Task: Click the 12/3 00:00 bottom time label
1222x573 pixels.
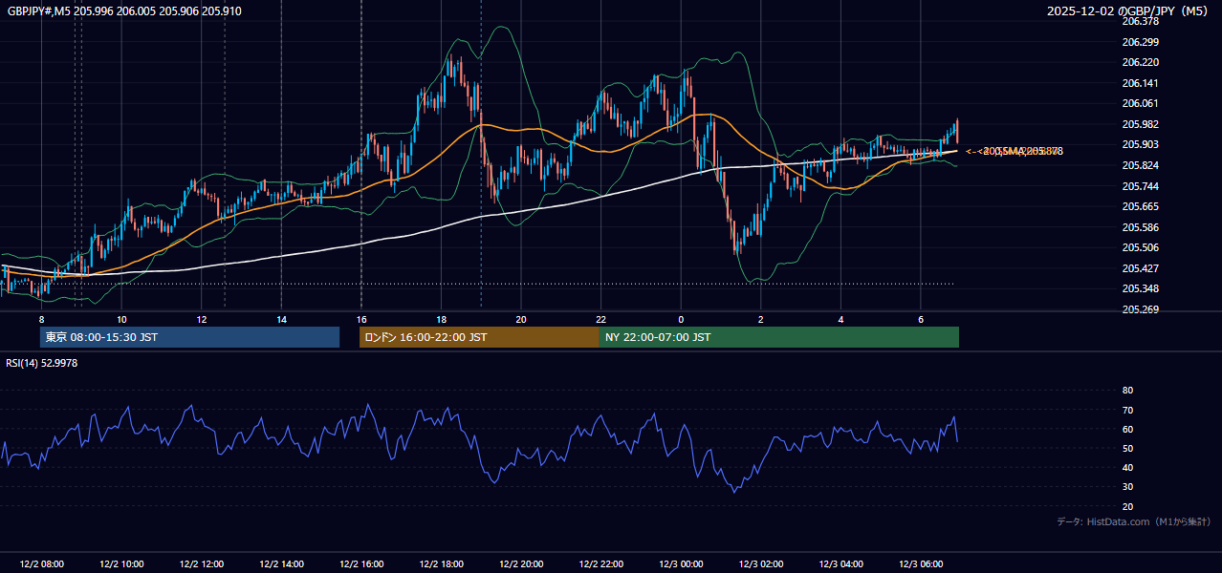Action: click(x=681, y=564)
